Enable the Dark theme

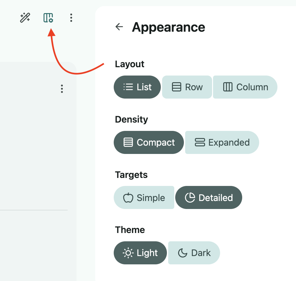point(194,253)
